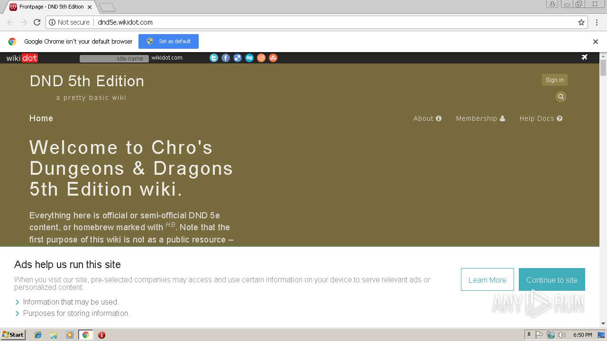Click the Sign in button
The width and height of the screenshot is (607, 341).
click(555, 80)
